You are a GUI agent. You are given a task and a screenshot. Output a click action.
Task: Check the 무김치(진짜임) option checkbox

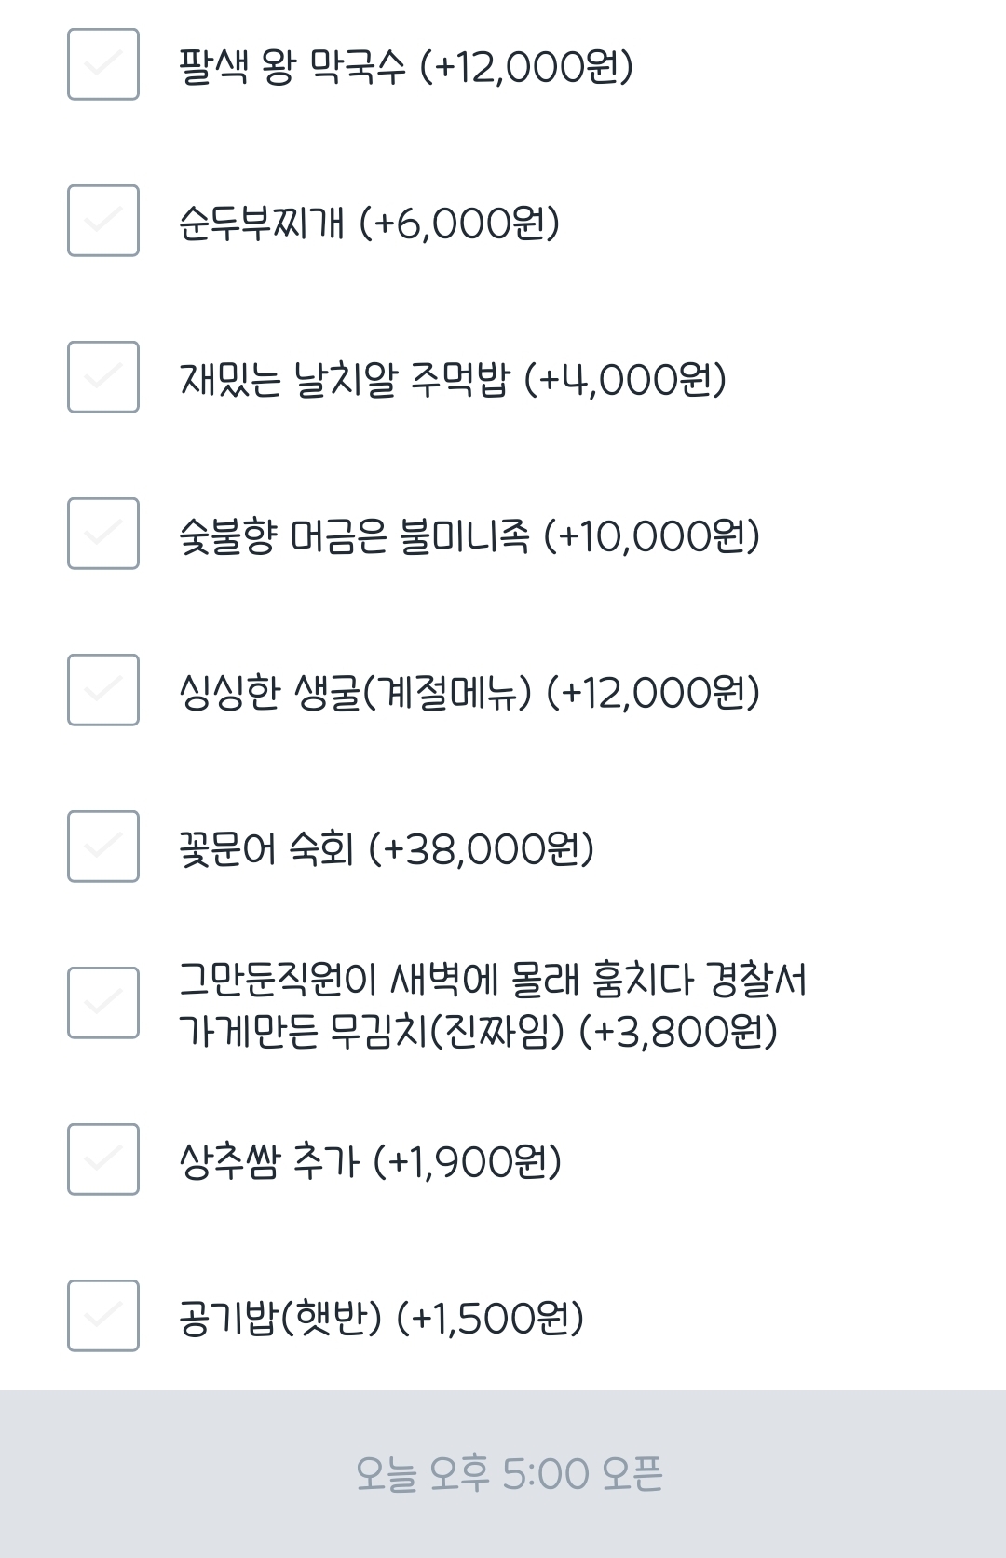tap(103, 1003)
